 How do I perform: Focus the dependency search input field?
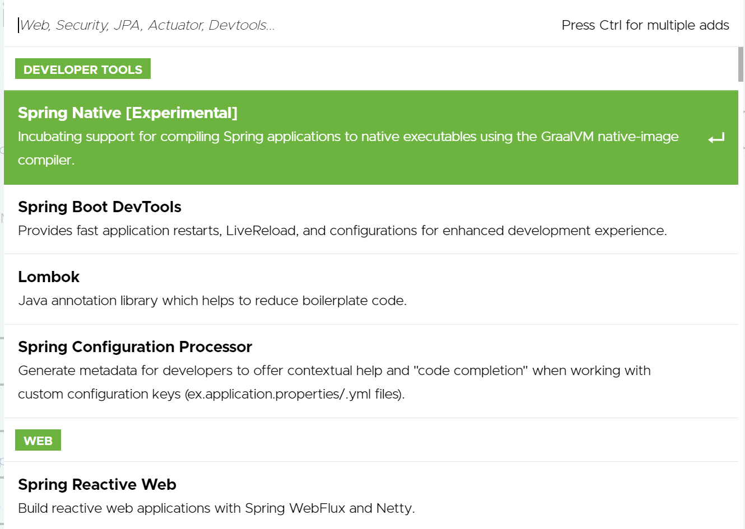[x=280, y=25]
